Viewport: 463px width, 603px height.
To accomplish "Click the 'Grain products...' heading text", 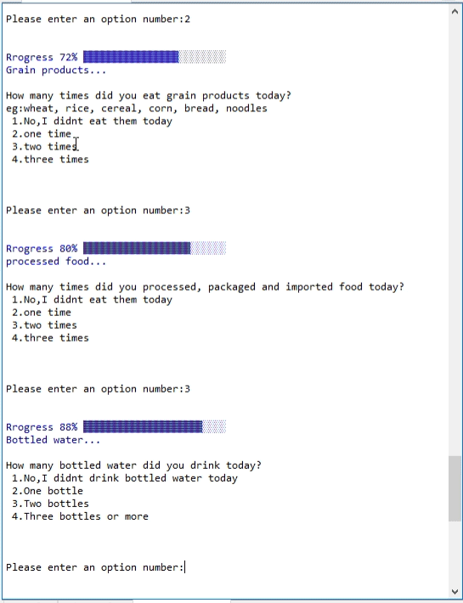I will tap(56, 70).
